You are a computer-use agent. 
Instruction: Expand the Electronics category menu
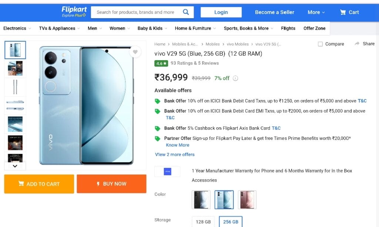17,28
